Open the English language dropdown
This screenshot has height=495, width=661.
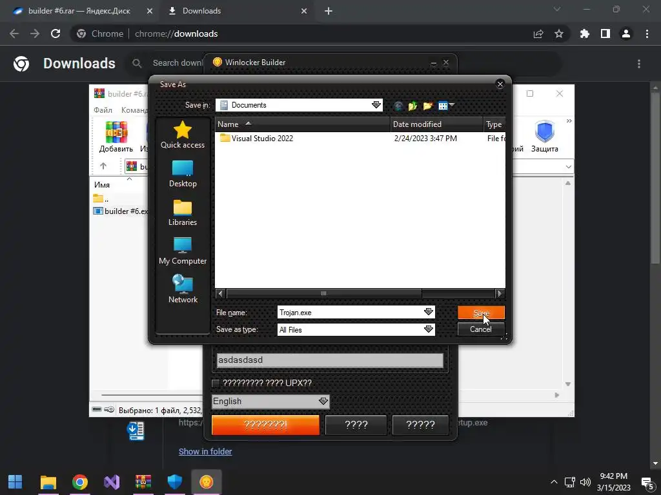tap(270, 401)
